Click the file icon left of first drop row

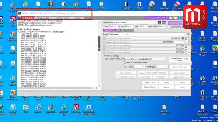pyautogui.click(x=104, y=38)
